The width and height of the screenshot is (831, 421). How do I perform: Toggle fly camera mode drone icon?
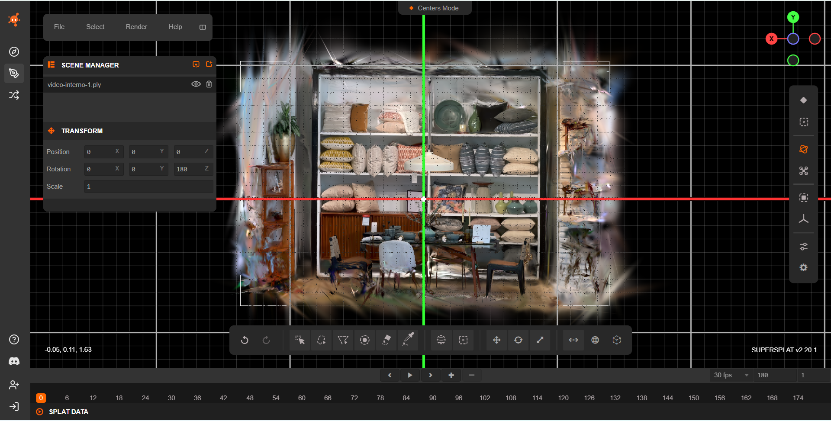pyautogui.click(x=803, y=171)
